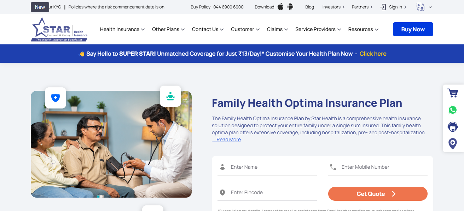Click the New badge in ticker

click(40, 7)
